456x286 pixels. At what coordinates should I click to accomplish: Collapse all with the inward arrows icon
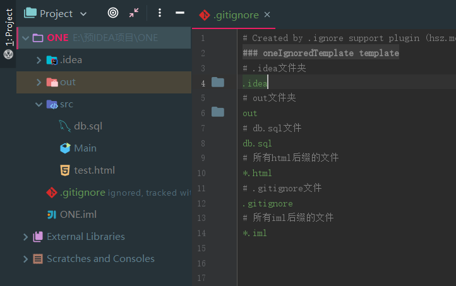pyautogui.click(x=134, y=13)
